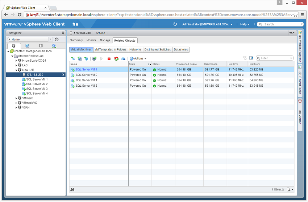Click the select columns icon beside filter
308x202 pixels.
(x=251, y=58)
